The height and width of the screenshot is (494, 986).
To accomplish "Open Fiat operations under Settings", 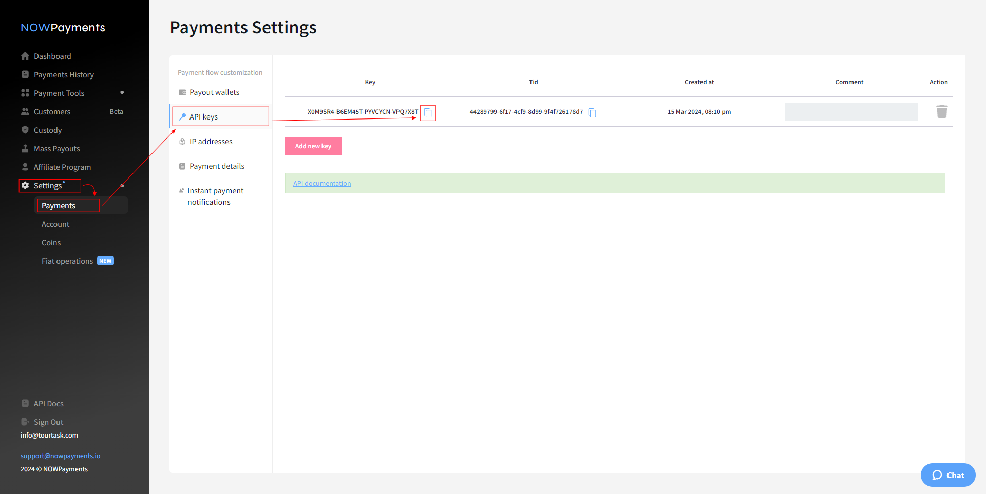I will click(67, 261).
